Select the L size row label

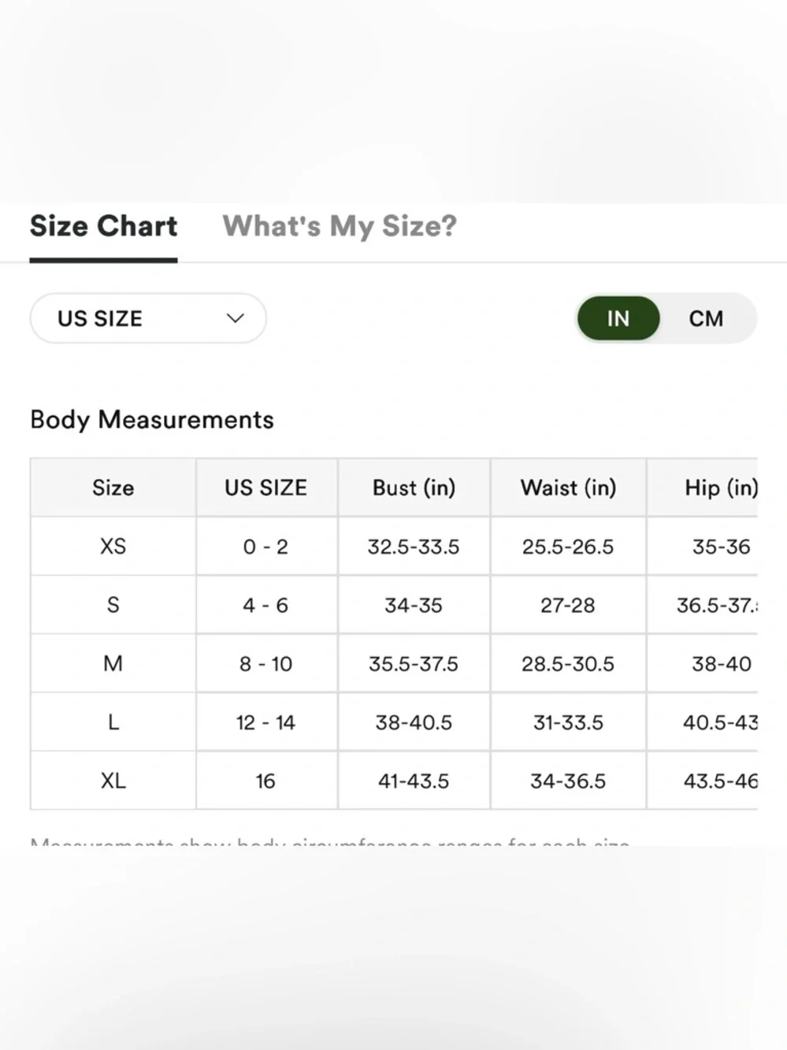coord(113,722)
